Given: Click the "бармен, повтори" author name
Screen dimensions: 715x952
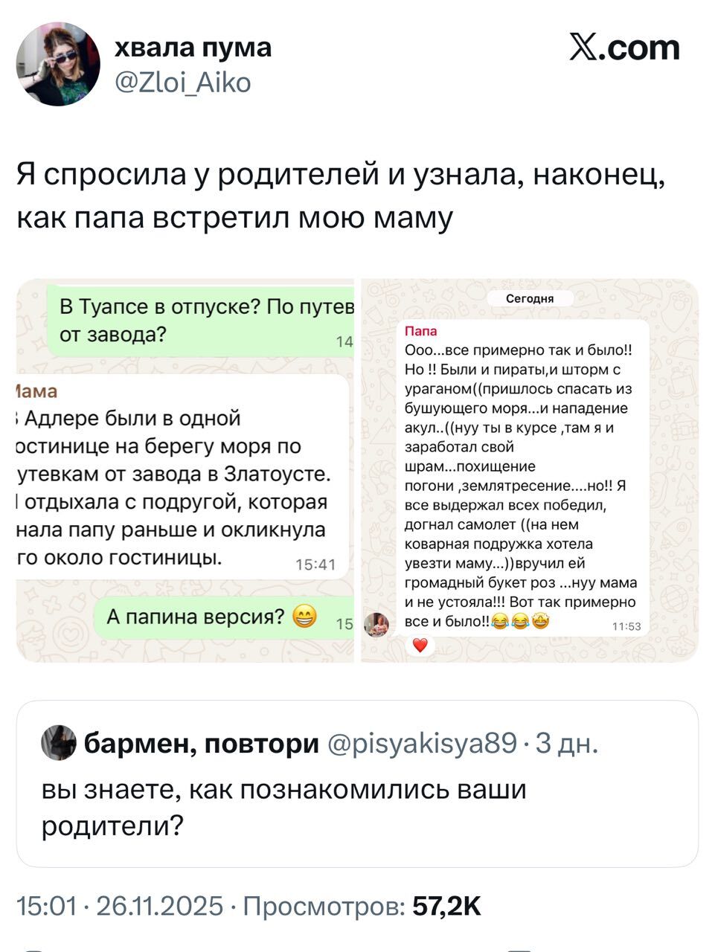Looking at the screenshot, I should click(x=201, y=742).
